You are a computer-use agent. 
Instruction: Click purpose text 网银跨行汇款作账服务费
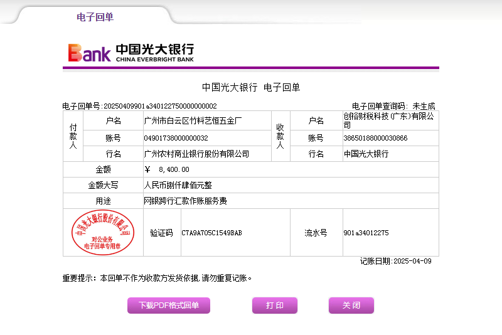(185, 201)
